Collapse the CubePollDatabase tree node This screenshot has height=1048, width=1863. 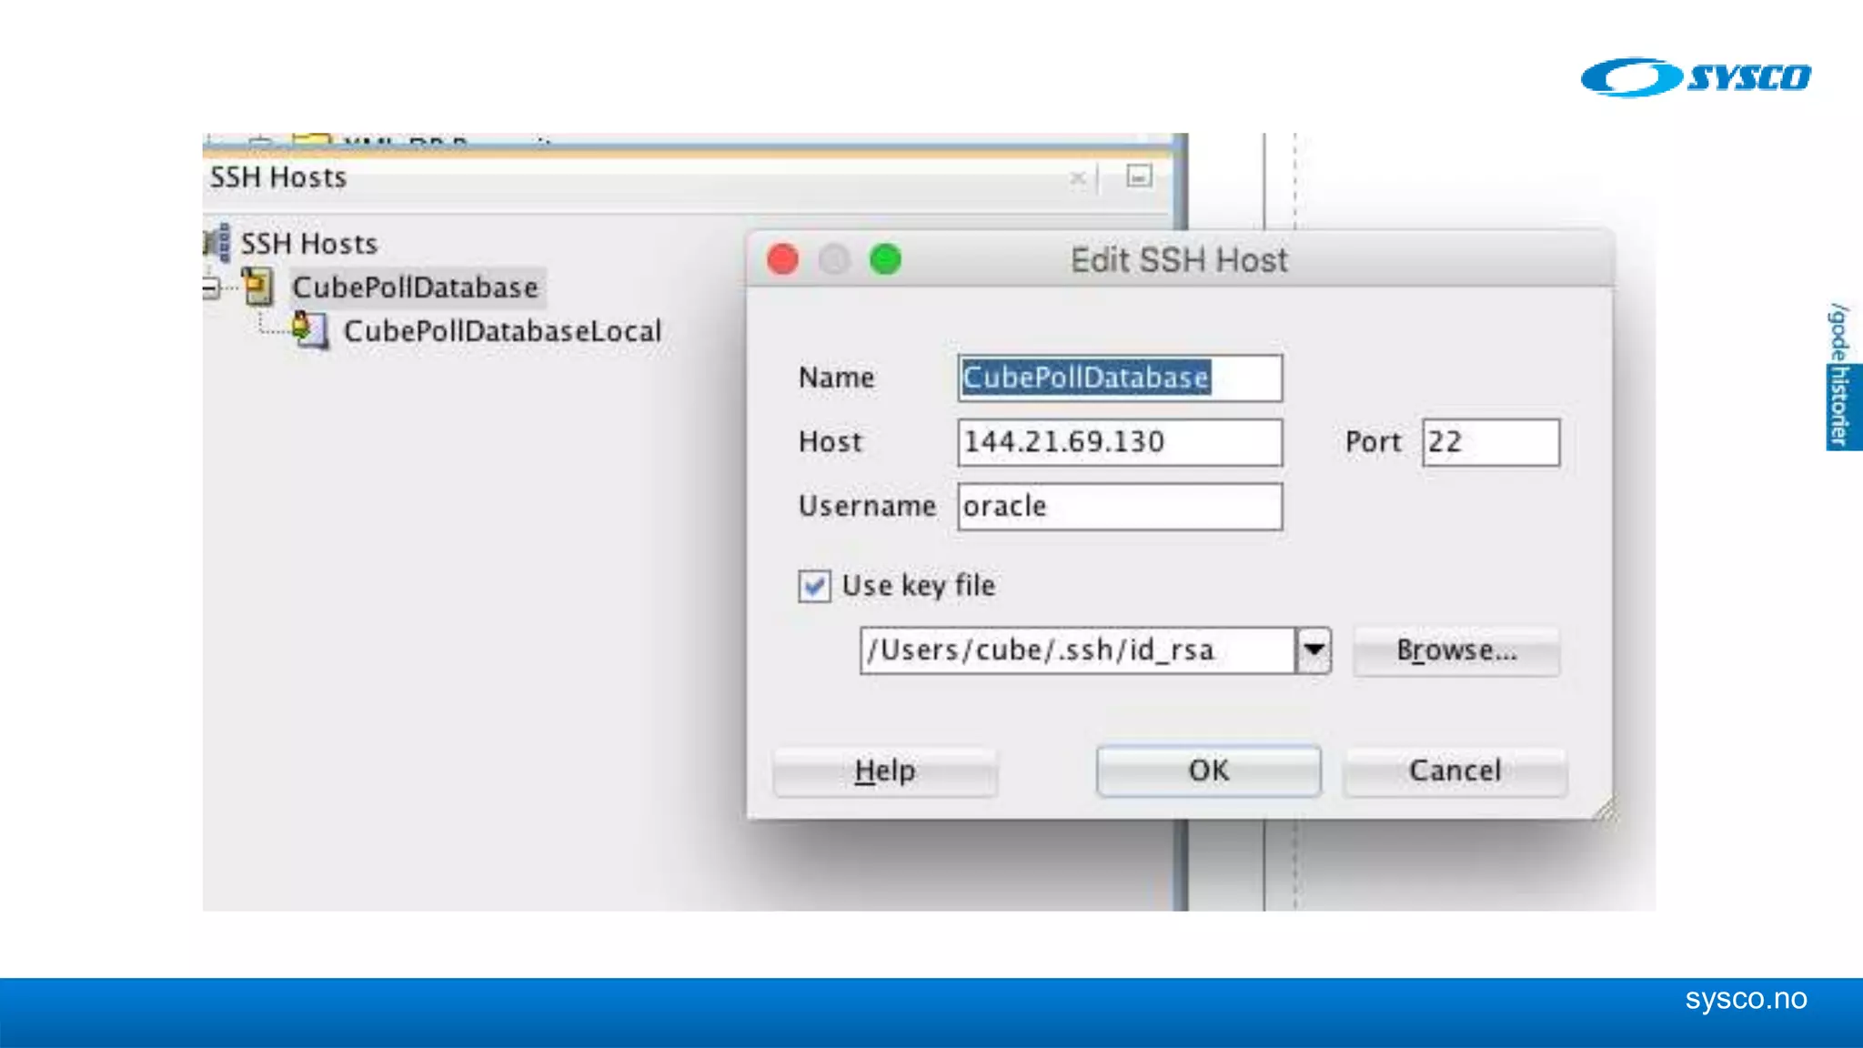point(210,288)
